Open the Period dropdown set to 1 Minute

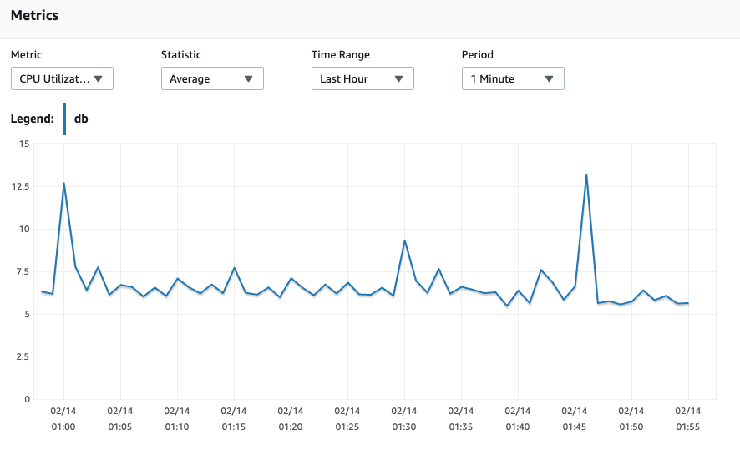click(x=513, y=78)
